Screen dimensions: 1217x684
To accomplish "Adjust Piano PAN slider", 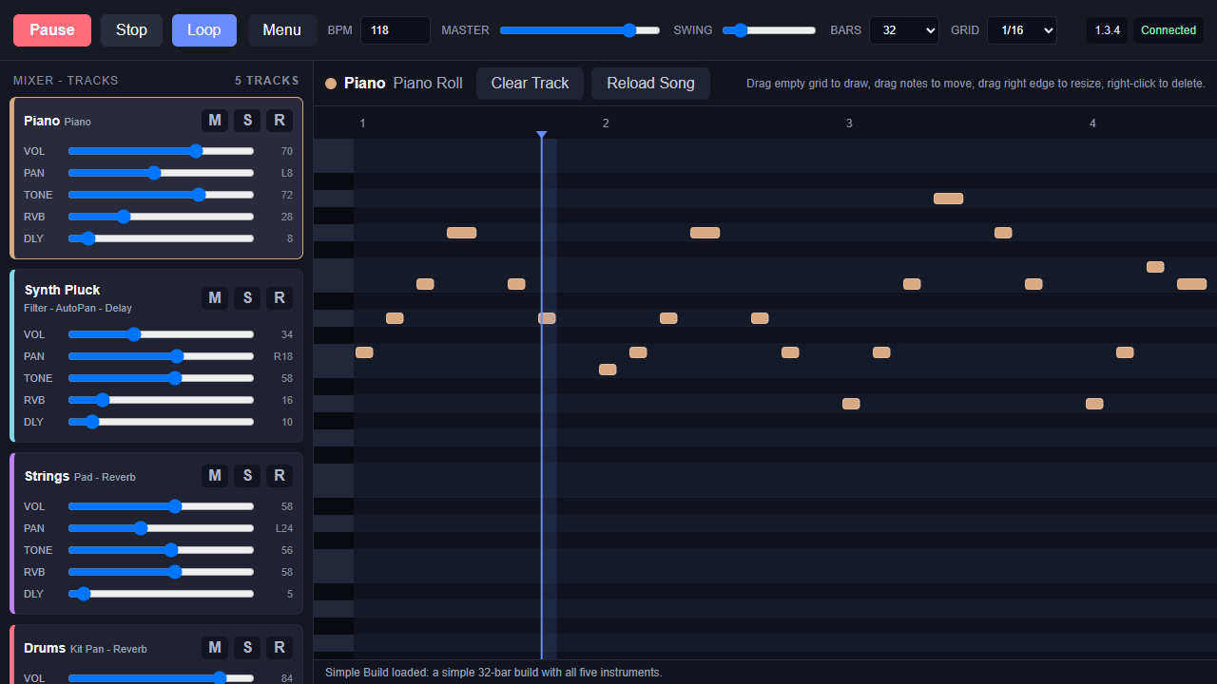I will pos(161,173).
